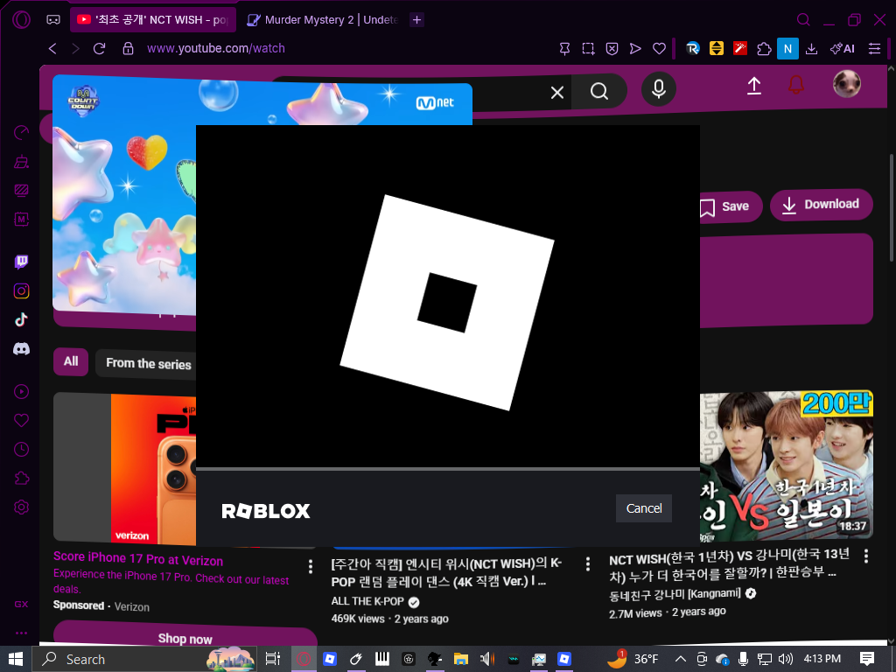Take a snapshot with the dashed square icon
The height and width of the screenshot is (672, 896).
(x=588, y=49)
